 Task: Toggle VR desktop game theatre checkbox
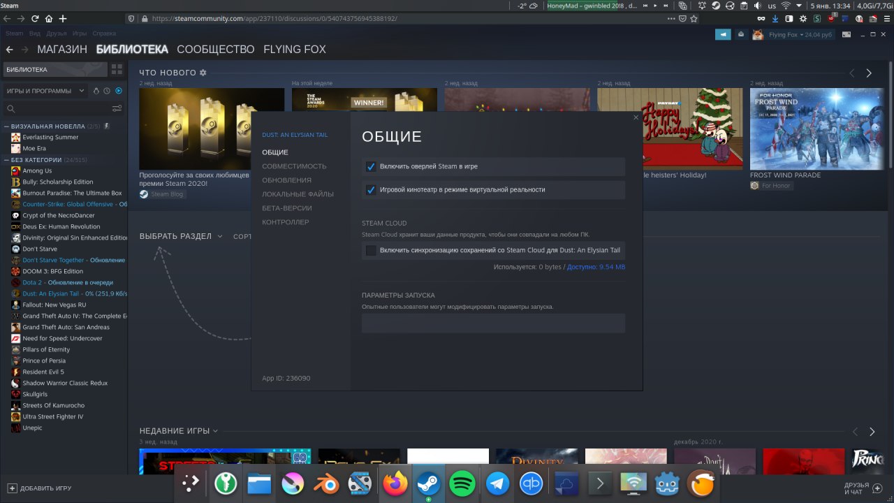pos(371,190)
